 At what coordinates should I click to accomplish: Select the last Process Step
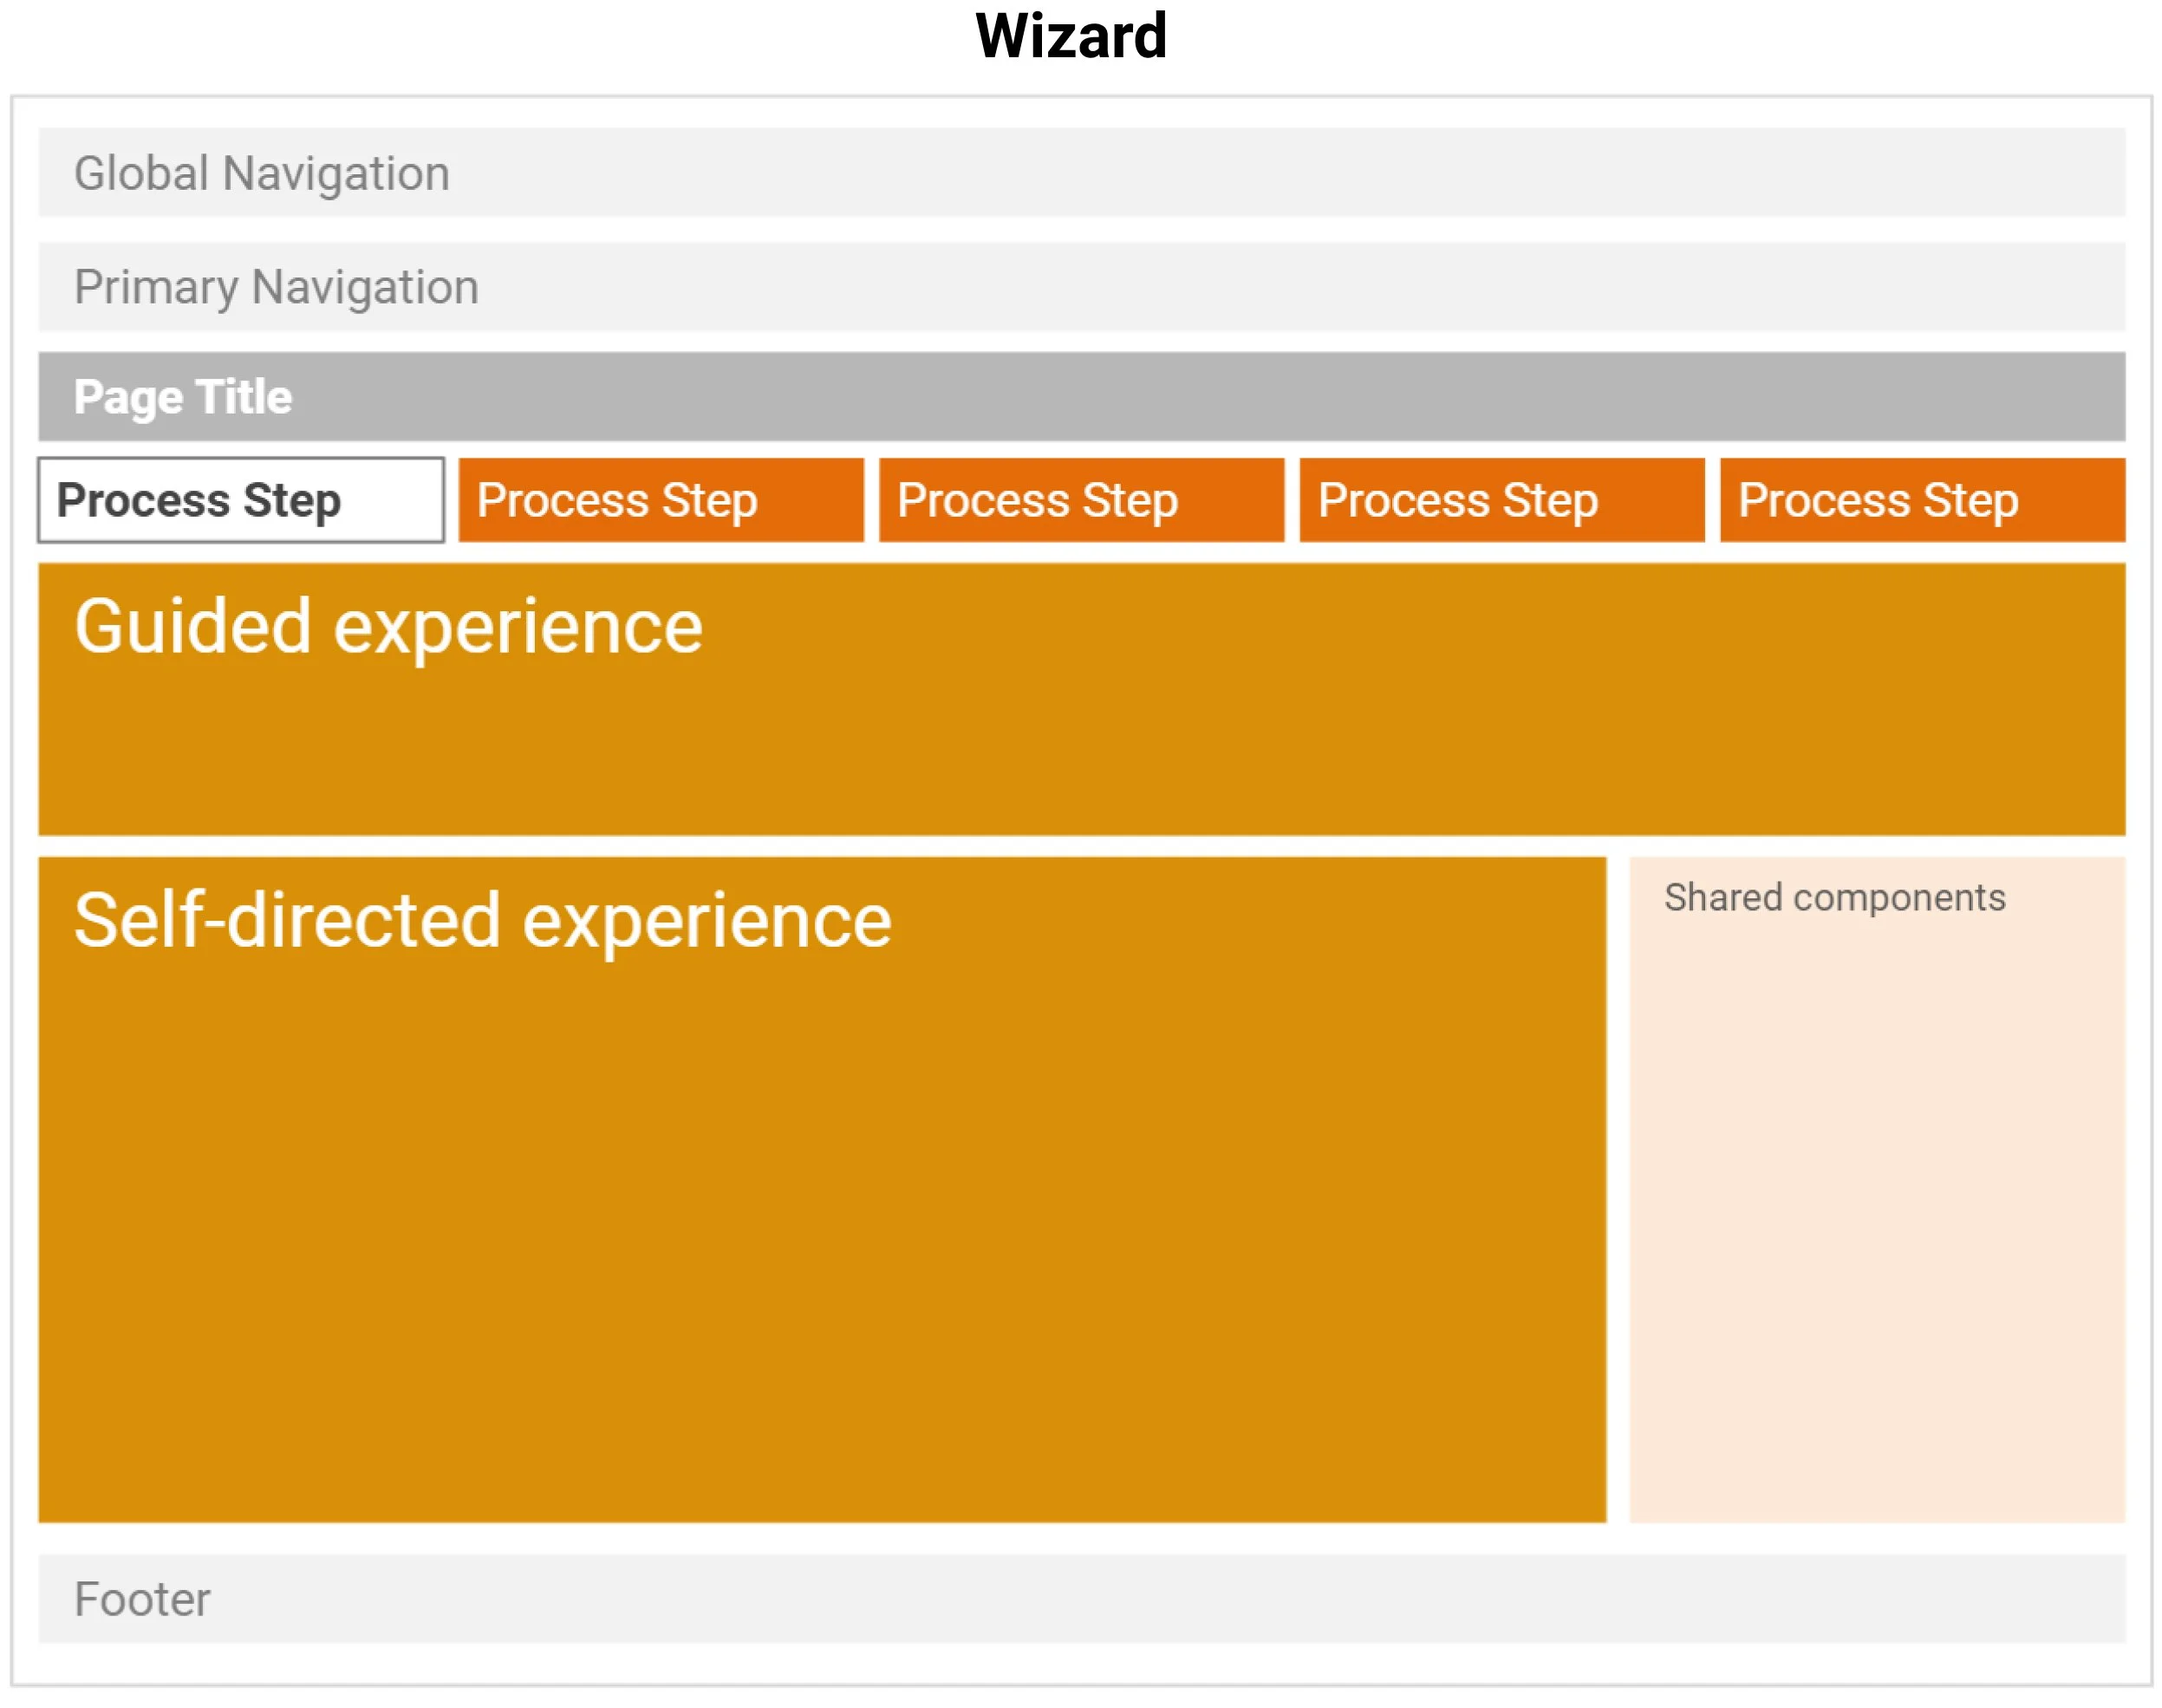click(1920, 500)
